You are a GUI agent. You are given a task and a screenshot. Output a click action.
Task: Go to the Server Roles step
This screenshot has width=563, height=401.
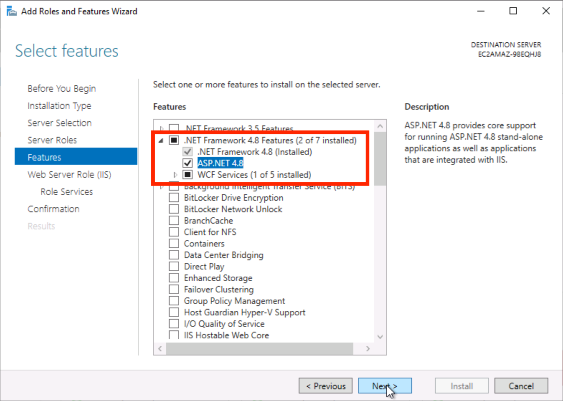click(52, 140)
